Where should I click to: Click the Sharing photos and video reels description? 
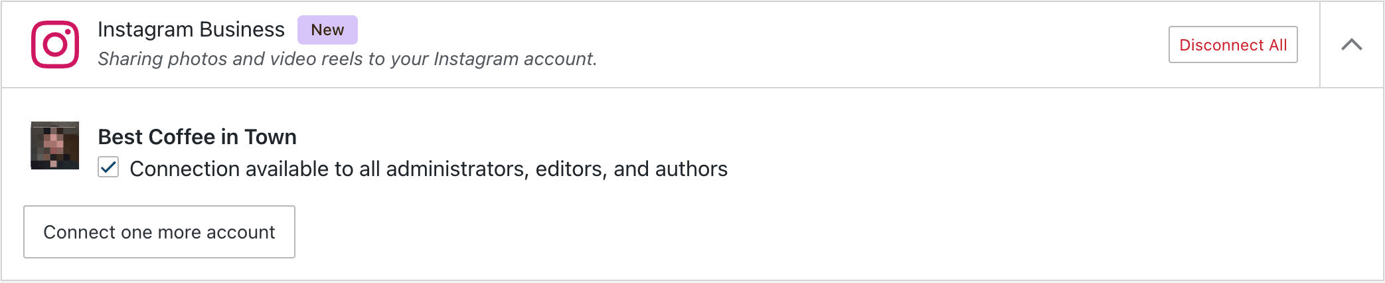pyautogui.click(x=347, y=59)
